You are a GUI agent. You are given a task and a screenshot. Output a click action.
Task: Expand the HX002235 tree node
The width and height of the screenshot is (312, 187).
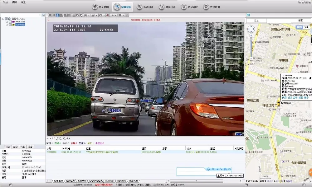(x=7, y=22)
